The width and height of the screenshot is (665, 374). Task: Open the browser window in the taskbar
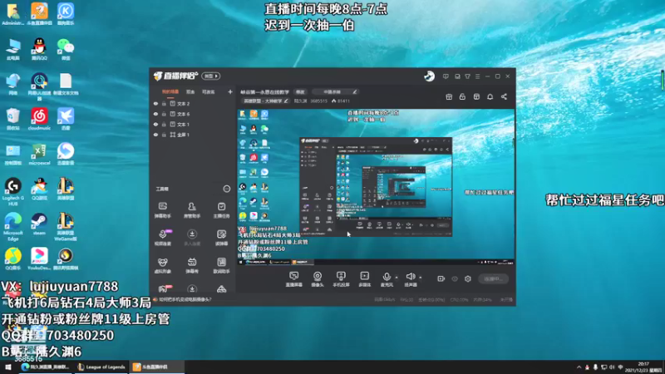tap(46, 367)
